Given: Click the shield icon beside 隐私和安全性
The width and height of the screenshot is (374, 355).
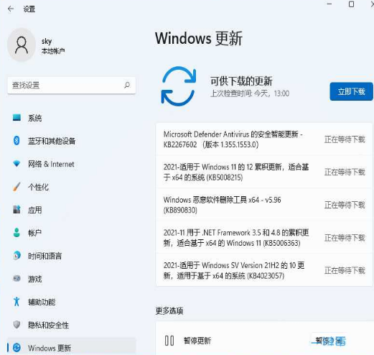Looking at the screenshot, I should click(x=17, y=325).
